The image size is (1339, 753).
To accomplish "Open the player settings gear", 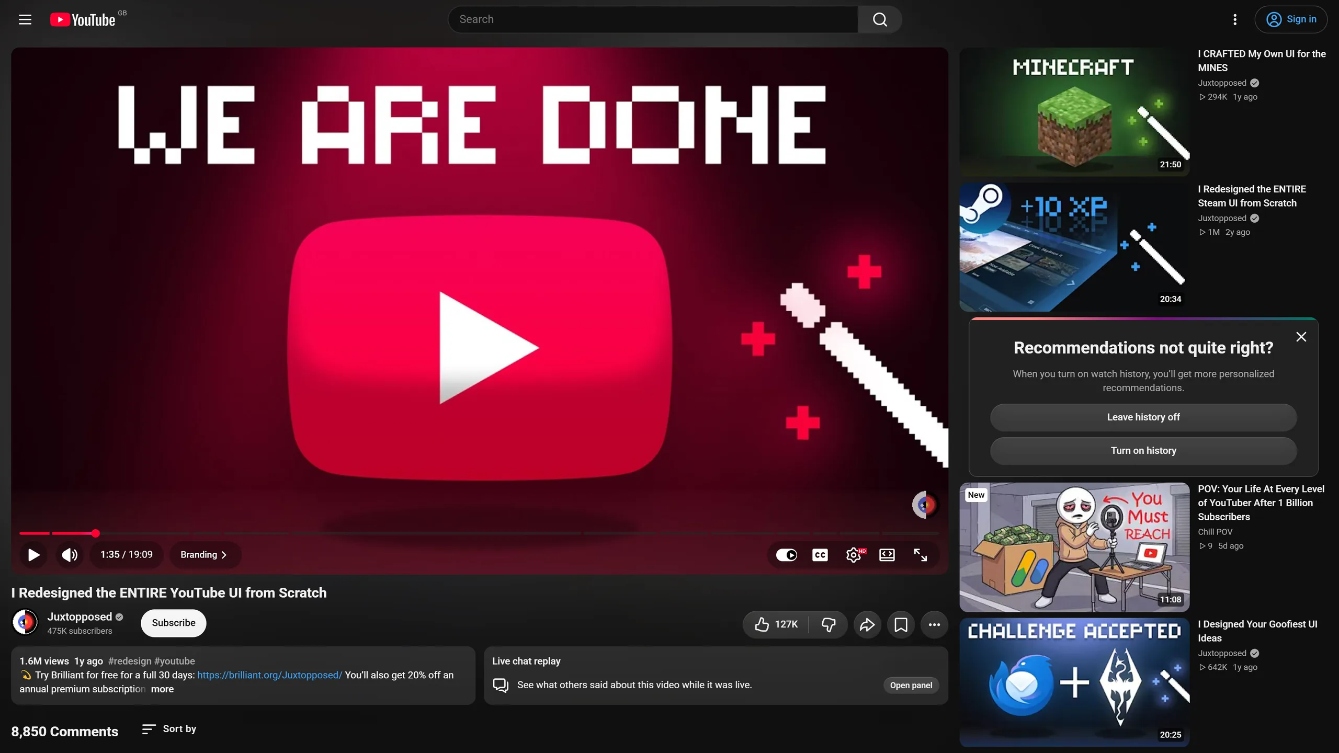I will click(x=854, y=555).
